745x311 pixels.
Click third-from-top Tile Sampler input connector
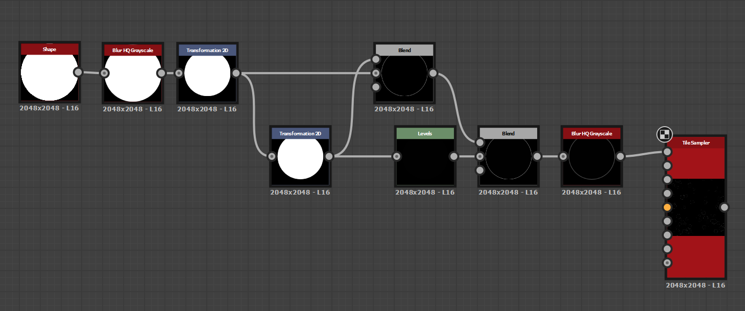[x=667, y=179]
